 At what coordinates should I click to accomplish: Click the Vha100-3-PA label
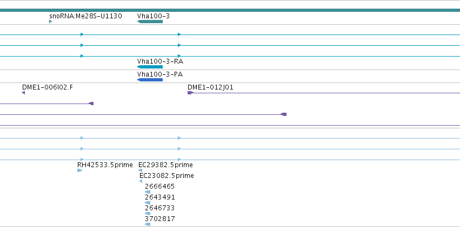click(160, 74)
